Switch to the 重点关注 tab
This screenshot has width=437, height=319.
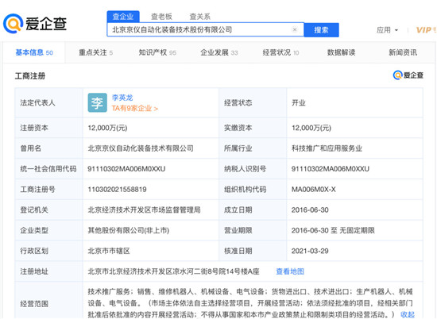coord(95,52)
